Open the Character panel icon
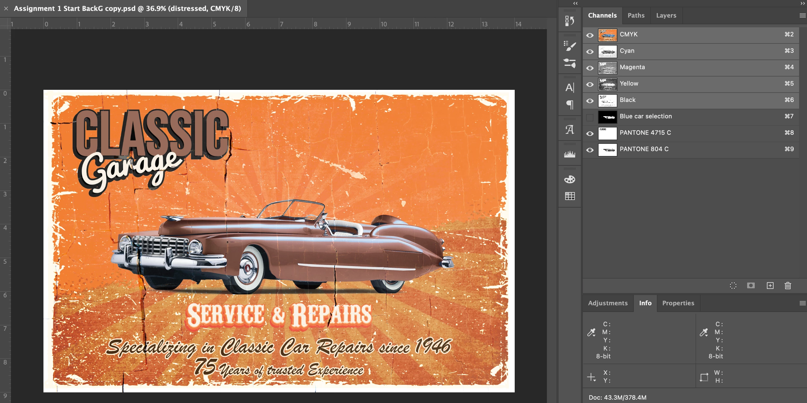 tap(569, 88)
